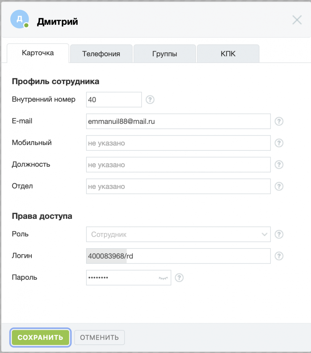
Task: Show help hint for Логин field
Action: tap(279, 256)
